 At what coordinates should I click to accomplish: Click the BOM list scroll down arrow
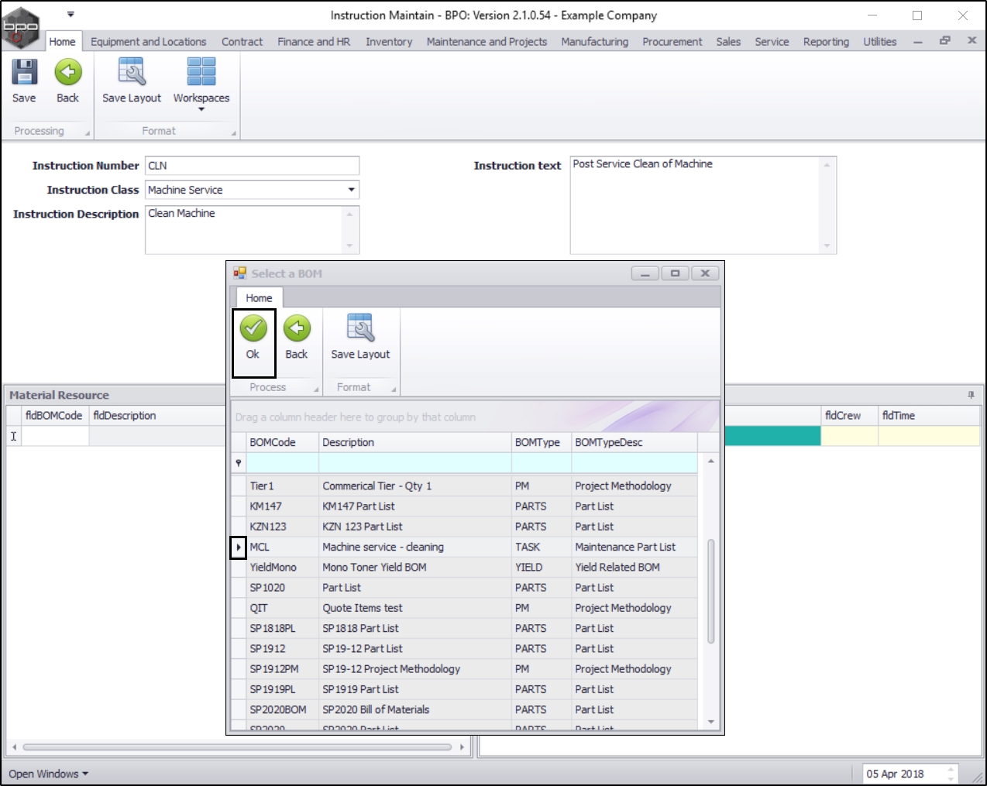(710, 722)
